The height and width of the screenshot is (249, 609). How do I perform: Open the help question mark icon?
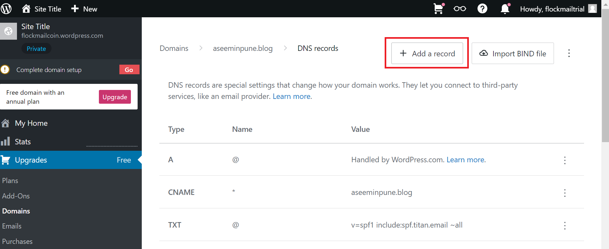(x=482, y=9)
